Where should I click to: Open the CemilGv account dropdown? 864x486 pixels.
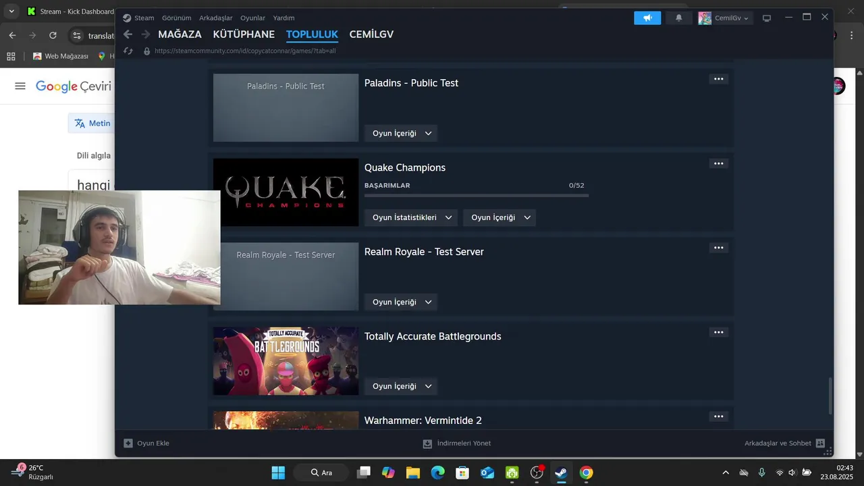tap(732, 18)
